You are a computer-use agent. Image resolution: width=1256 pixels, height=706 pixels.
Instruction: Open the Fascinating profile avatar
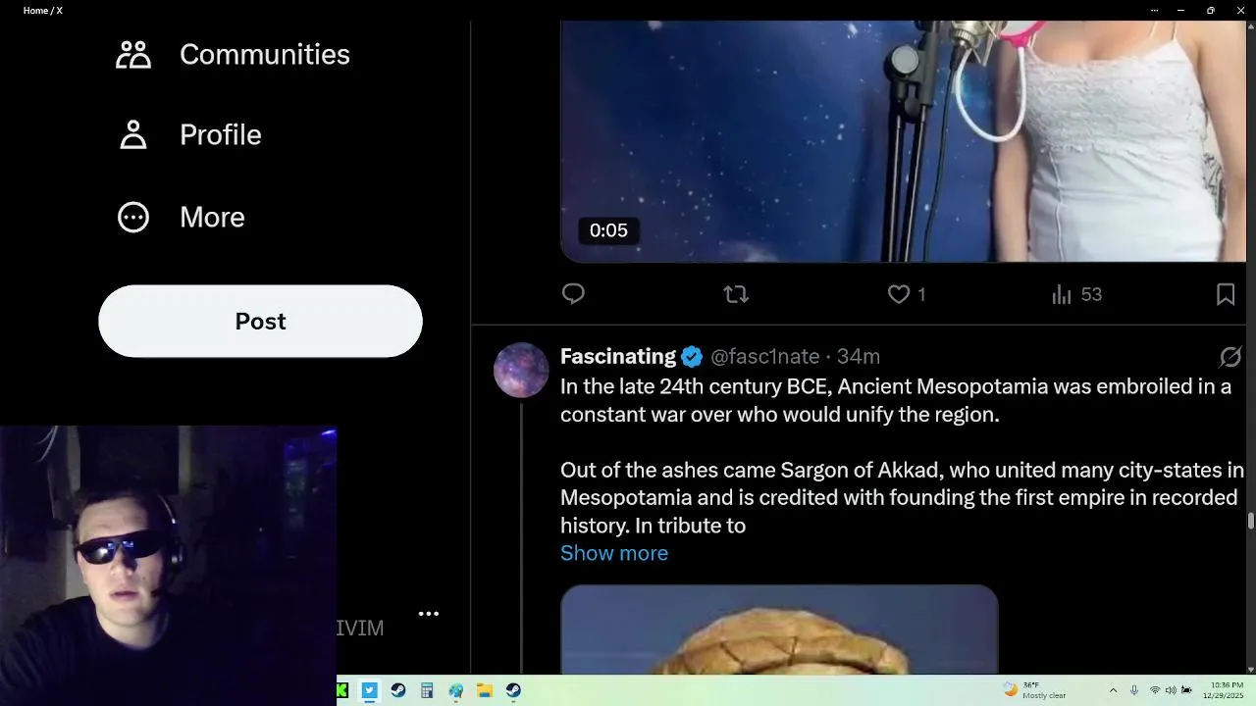click(521, 370)
